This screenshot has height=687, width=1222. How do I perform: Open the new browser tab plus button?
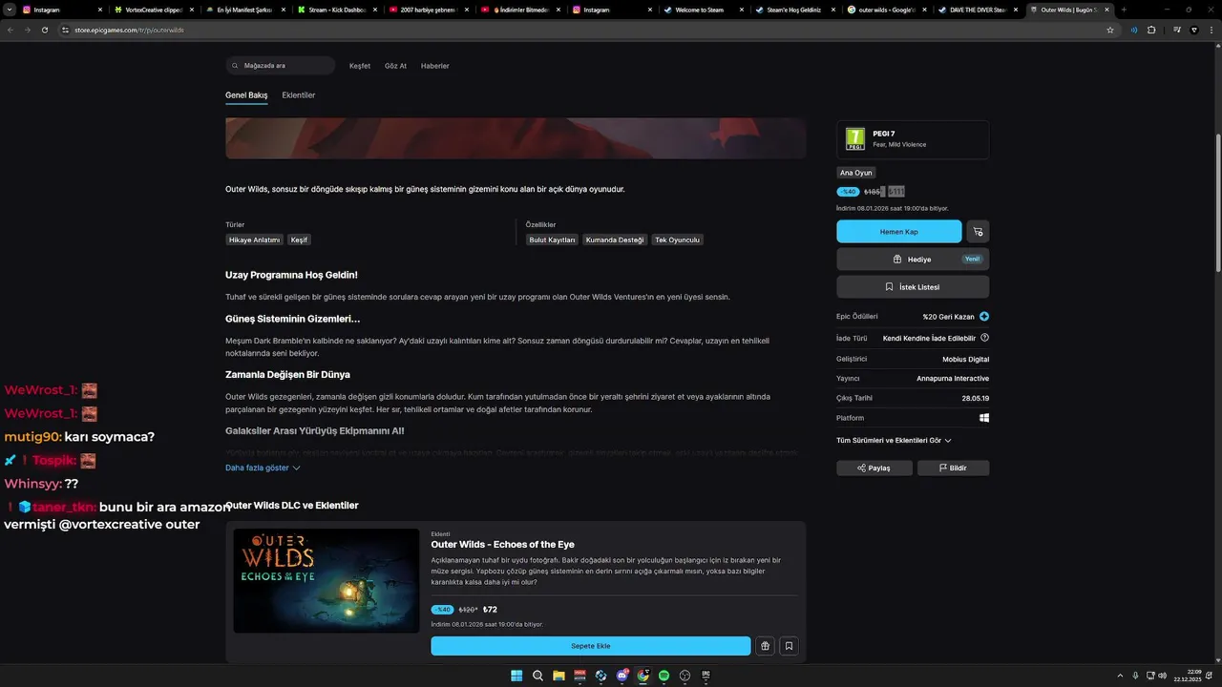point(1123,10)
